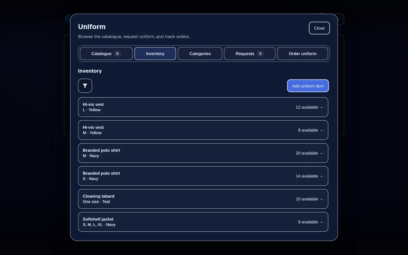Screen dimensions: 408x255
Task: Click the '8 available →' link
Action: pos(311,130)
